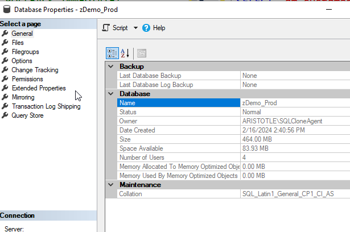Open Transaction Log Shipping page

(x=46, y=106)
